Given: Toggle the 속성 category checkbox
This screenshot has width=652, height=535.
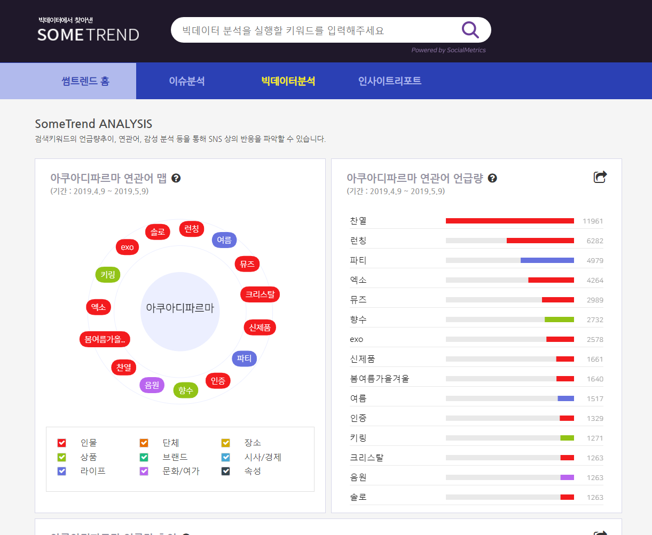Looking at the screenshot, I should click(x=226, y=471).
